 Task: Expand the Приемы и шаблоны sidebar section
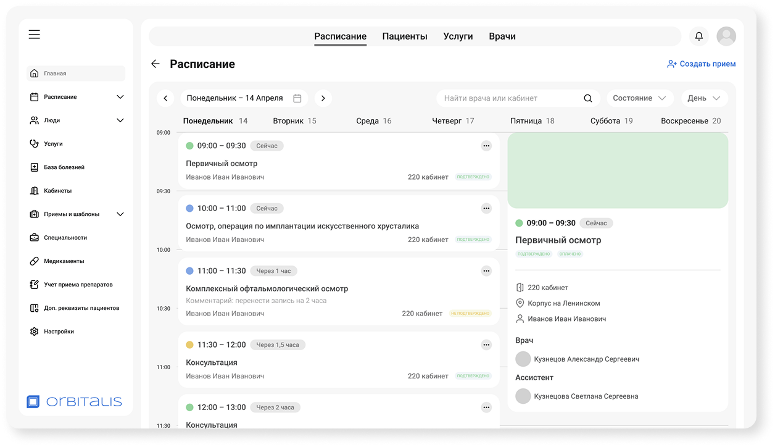[x=120, y=214]
